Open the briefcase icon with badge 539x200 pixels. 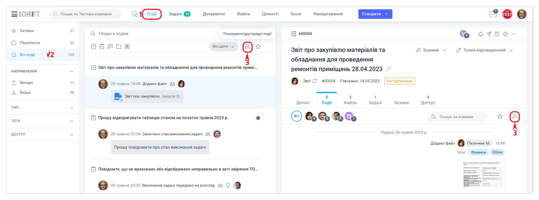pos(493,14)
